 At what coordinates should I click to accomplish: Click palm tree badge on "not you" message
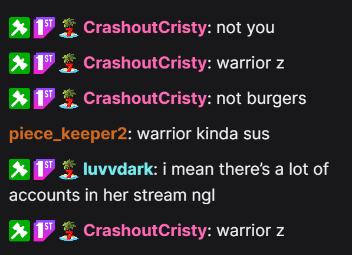[69, 28]
